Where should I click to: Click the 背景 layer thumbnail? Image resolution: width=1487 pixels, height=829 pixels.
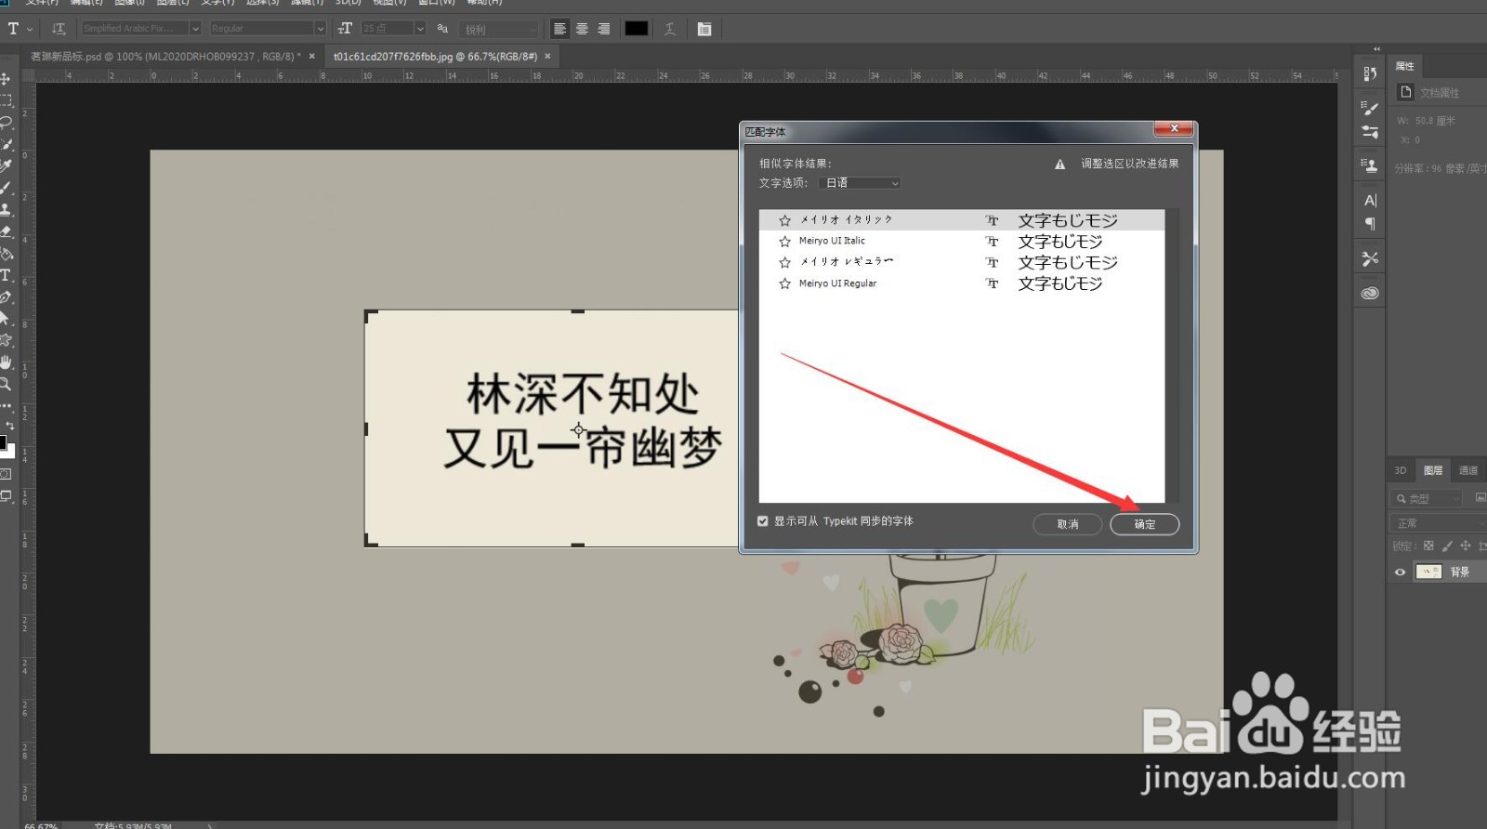(x=1428, y=572)
